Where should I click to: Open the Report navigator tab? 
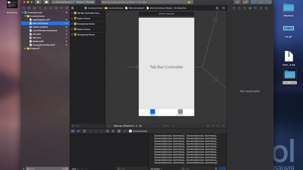[67, 8]
